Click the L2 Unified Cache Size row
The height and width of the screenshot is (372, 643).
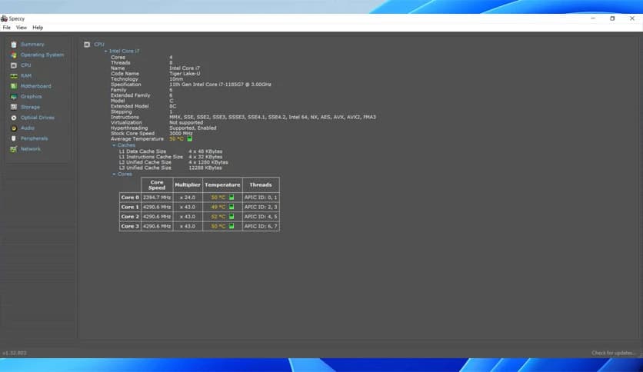click(174, 162)
